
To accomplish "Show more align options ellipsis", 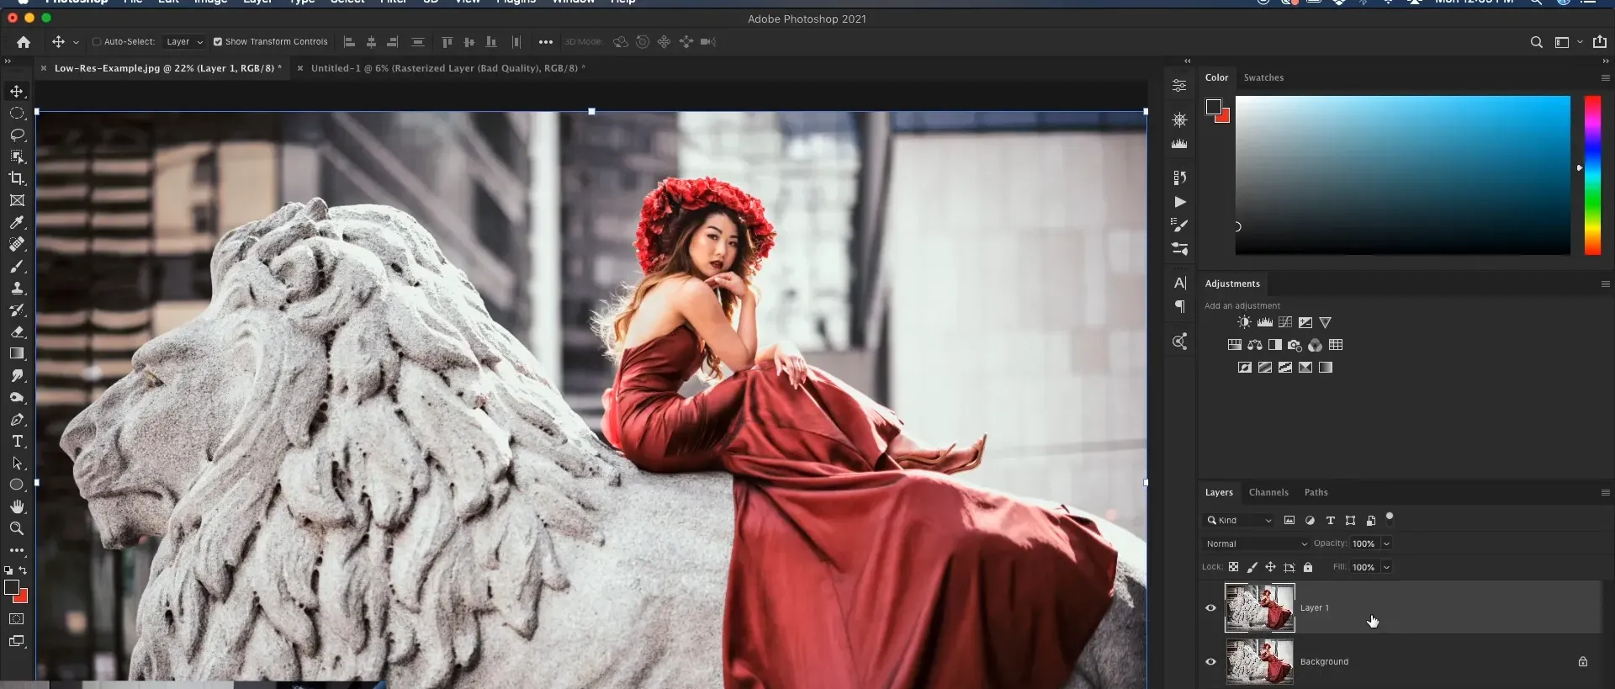I will (x=545, y=42).
